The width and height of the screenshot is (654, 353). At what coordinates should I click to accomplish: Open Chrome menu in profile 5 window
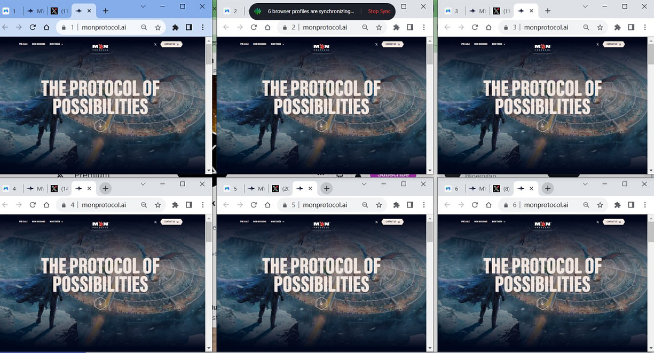click(x=424, y=205)
